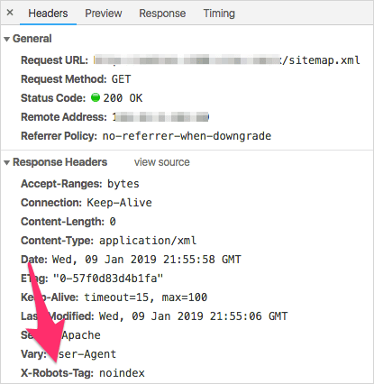Select the blurred Remote Address value
The image size is (374, 384).
160,117
